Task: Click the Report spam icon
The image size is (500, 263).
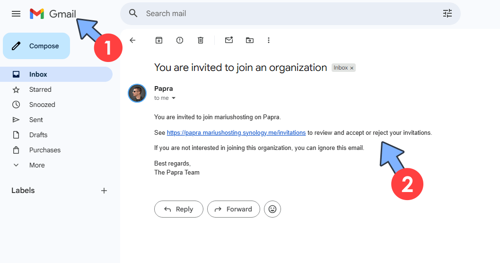Action: pyautogui.click(x=180, y=40)
